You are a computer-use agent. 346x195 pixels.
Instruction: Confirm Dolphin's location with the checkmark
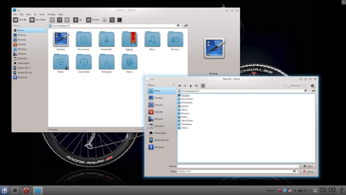[x=186, y=26]
